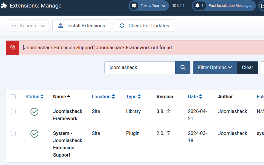Sort table by Date column

[x=195, y=96]
